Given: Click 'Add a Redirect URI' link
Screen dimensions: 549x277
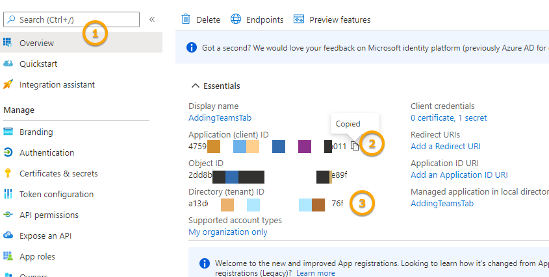Looking at the screenshot, I should click(x=446, y=146).
